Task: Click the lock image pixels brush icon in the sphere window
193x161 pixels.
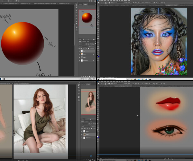Action: point(83,48)
